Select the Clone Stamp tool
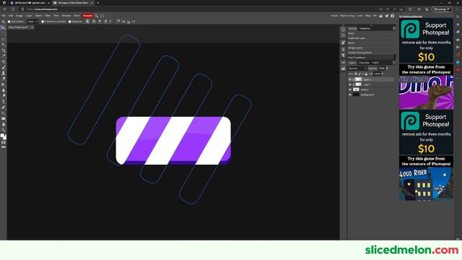The height and width of the screenshot is (260, 462). [3, 73]
